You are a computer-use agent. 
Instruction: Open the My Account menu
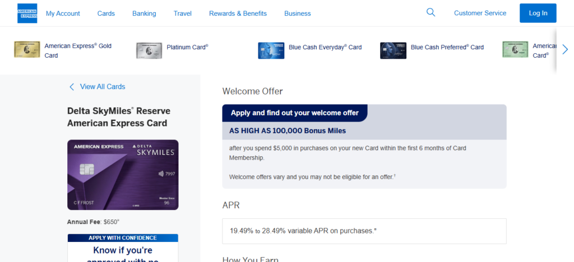63,13
